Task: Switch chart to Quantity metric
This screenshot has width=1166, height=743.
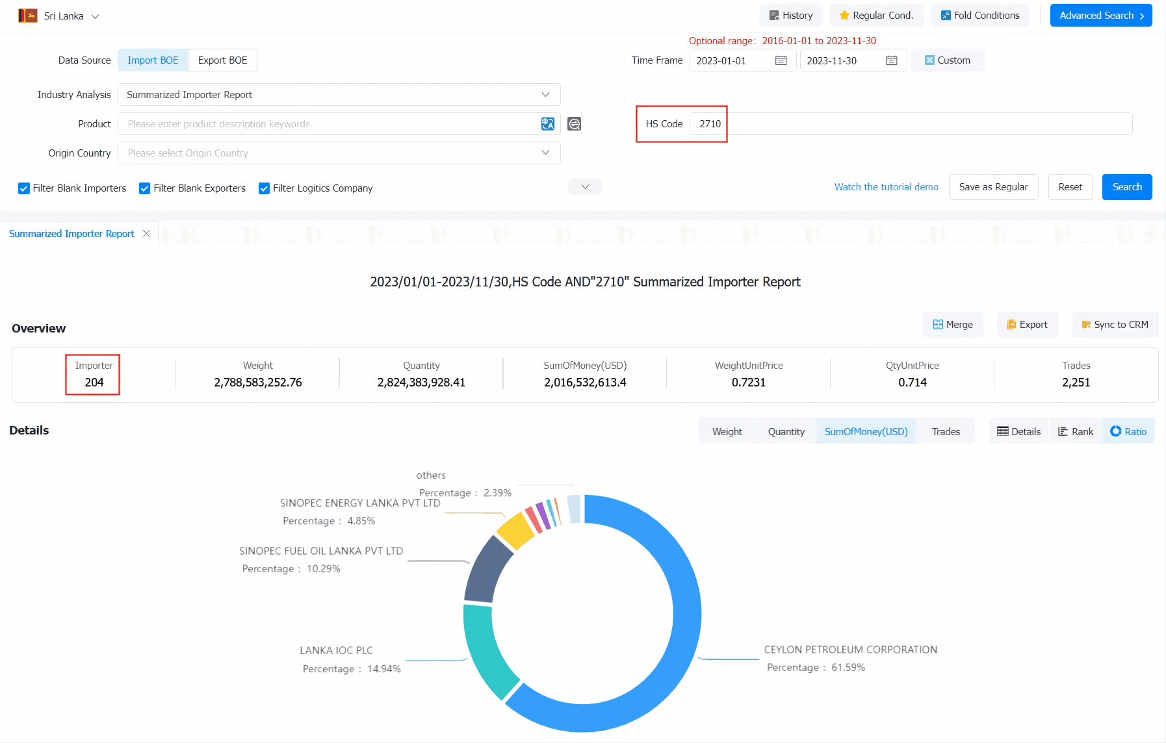Action: point(786,431)
